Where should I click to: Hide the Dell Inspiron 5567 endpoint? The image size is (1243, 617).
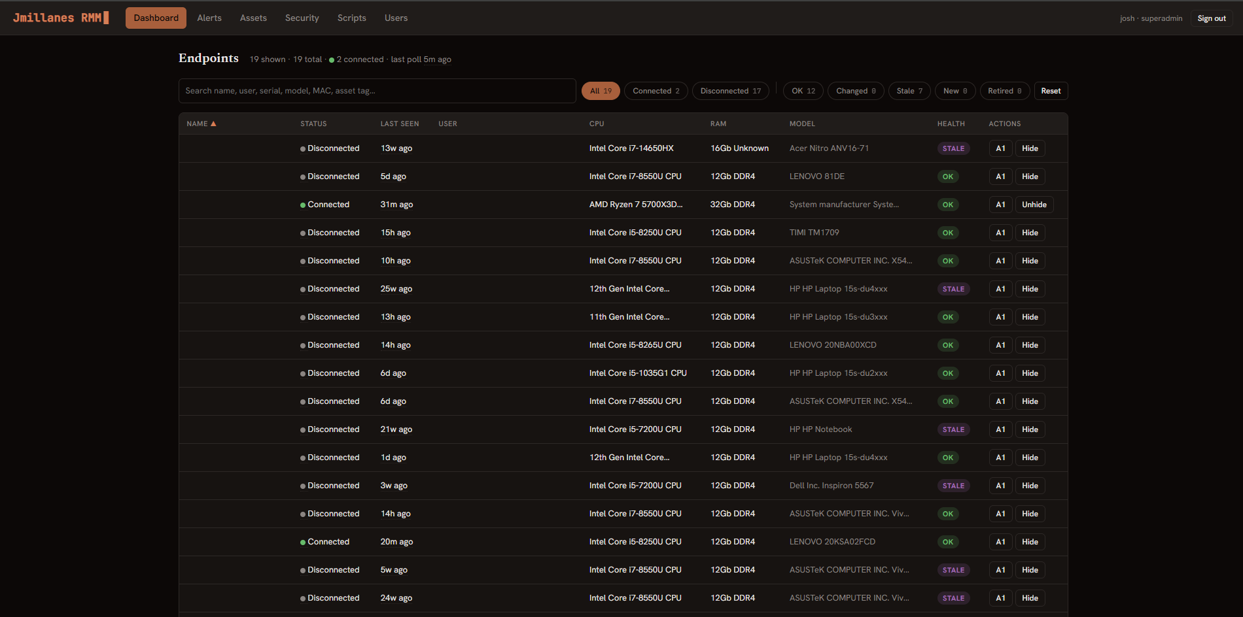click(x=1030, y=486)
